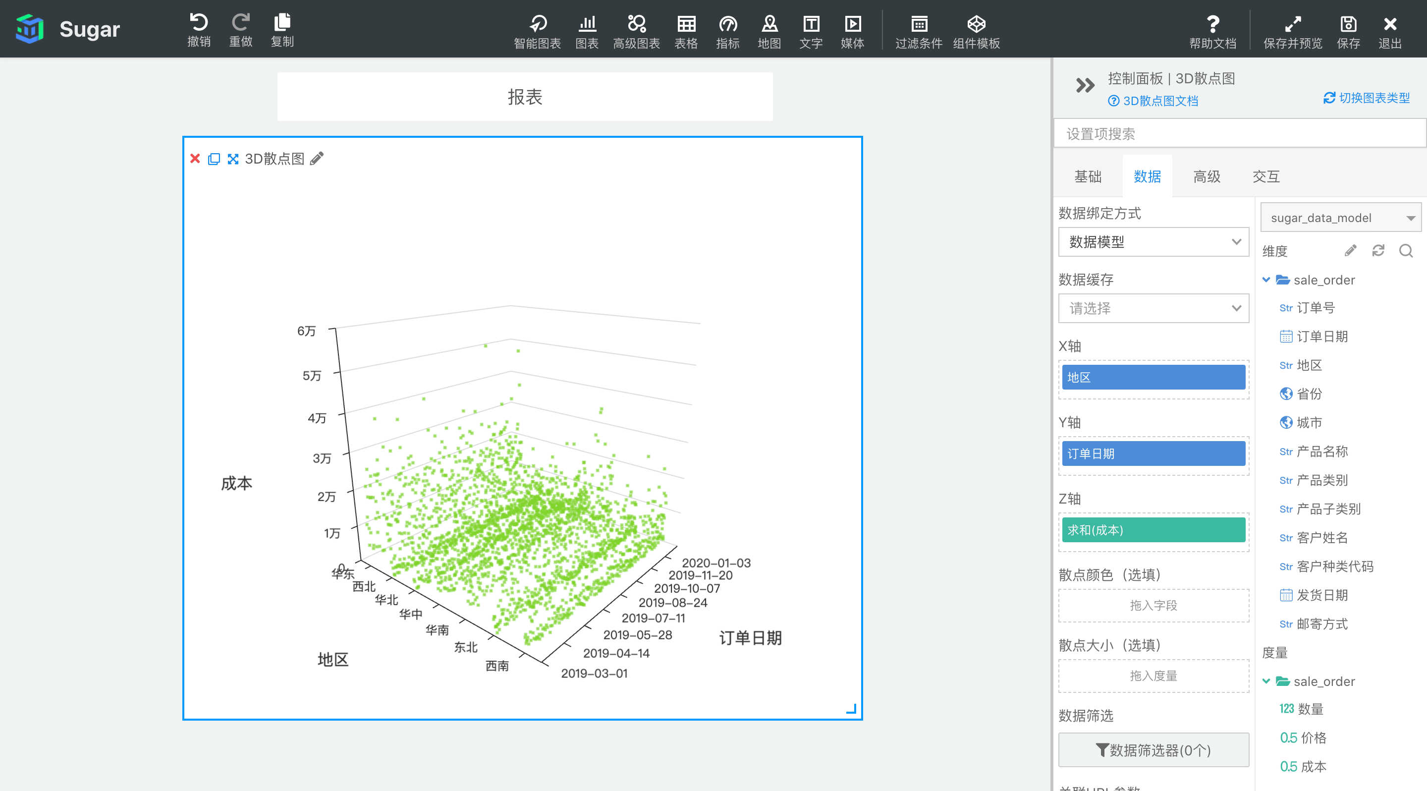Viewport: 1427px width, 791px height.
Task: Click the Y轴 订单日期 field chip
Action: coord(1153,454)
